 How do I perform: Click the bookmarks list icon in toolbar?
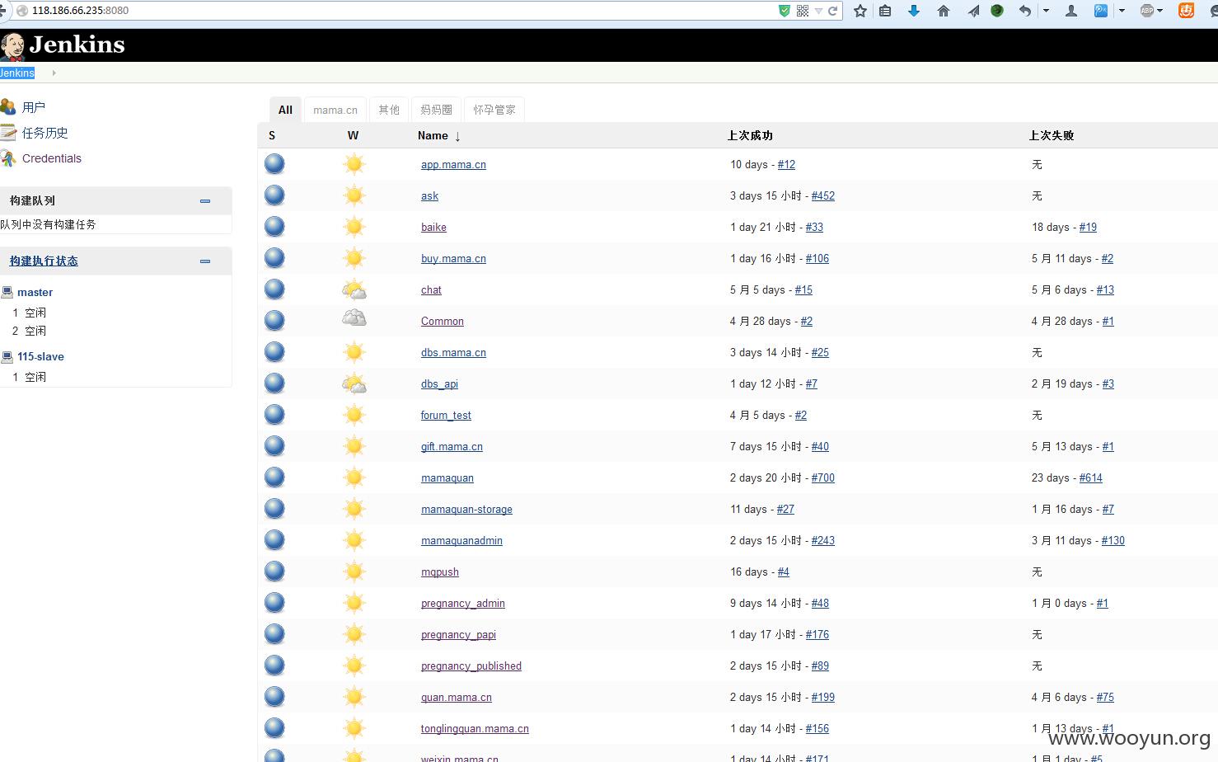coord(885,11)
